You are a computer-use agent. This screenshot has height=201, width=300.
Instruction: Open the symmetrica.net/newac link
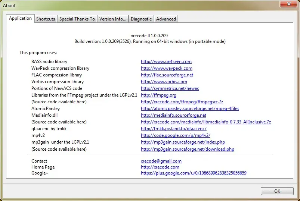(x=170, y=88)
